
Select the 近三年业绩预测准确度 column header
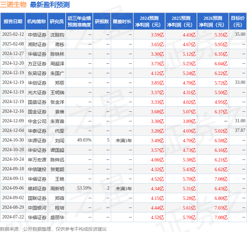coord(79,21)
